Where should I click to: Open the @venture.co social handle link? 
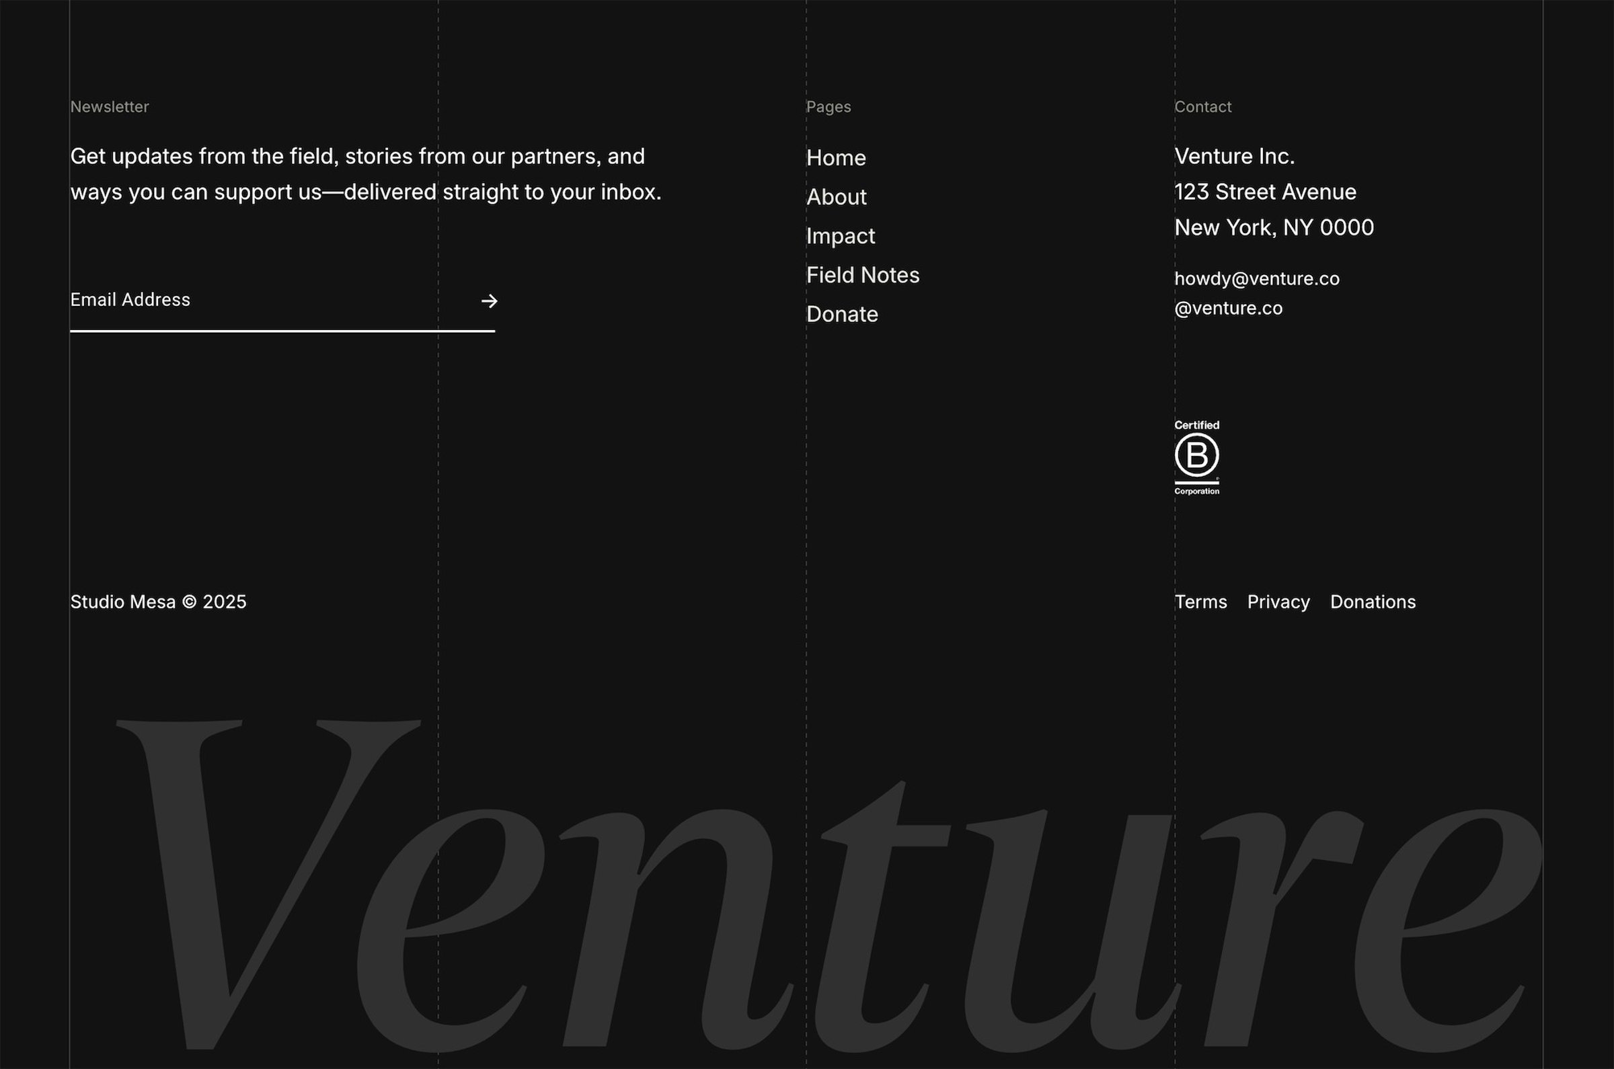tap(1228, 308)
